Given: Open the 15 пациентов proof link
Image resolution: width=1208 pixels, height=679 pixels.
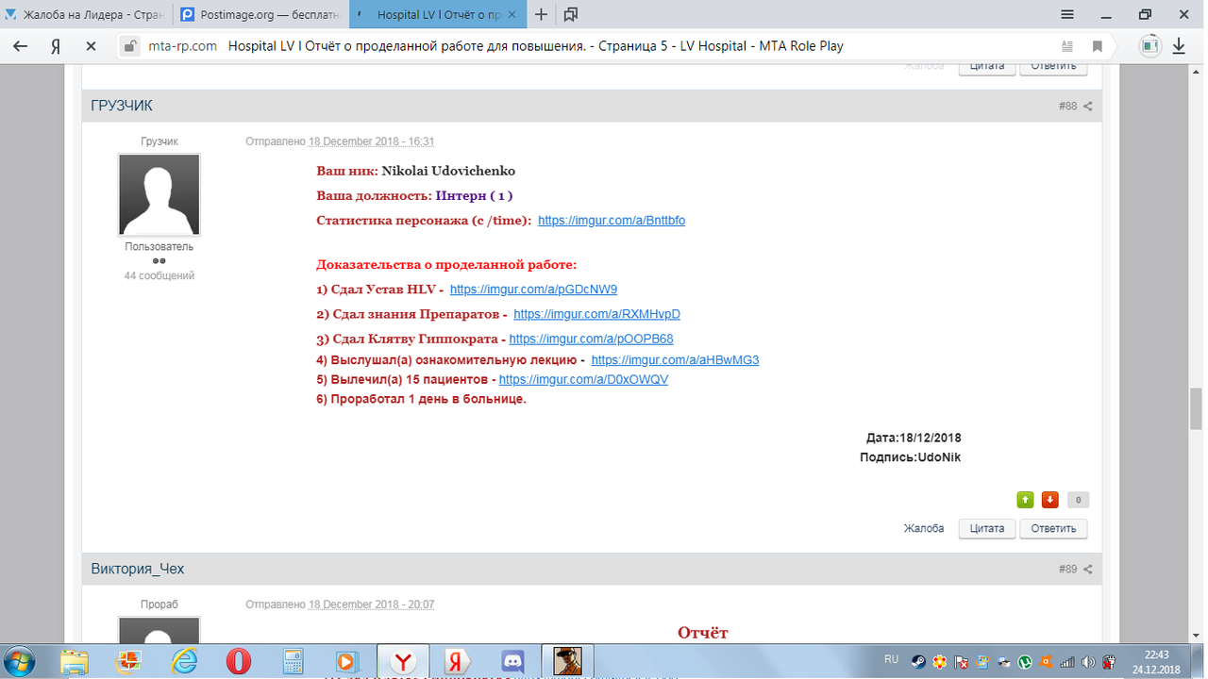Looking at the screenshot, I should coord(583,379).
